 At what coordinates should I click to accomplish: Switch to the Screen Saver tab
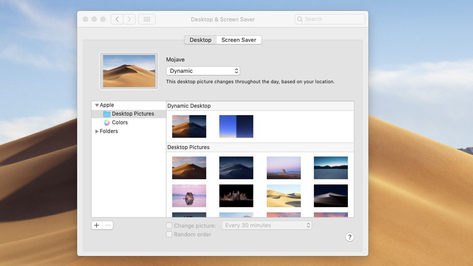pyautogui.click(x=239, y=40)
